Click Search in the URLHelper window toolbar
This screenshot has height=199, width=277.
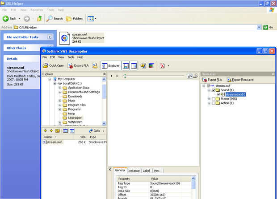pos(55,19)
